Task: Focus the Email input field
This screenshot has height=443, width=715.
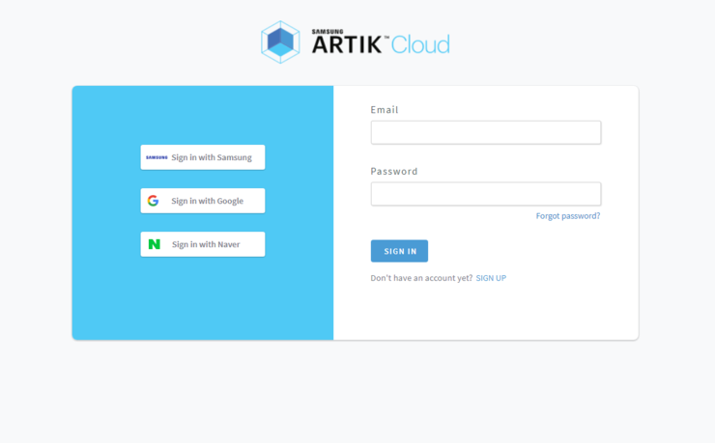Action: point(486,132)
